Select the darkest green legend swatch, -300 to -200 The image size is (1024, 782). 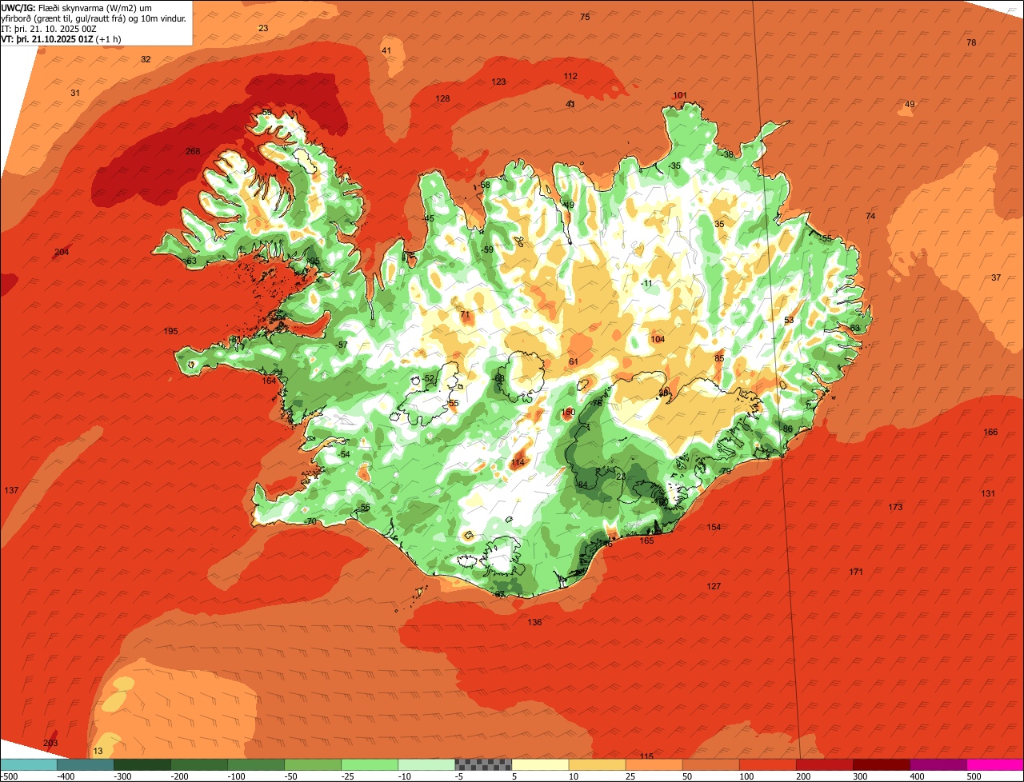[142, 764]
